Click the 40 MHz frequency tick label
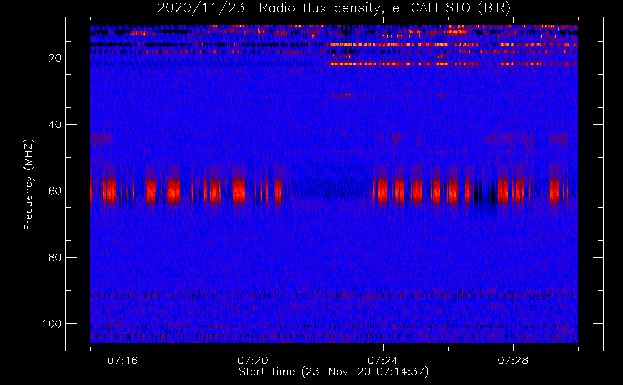 click(x=55, y=125)
